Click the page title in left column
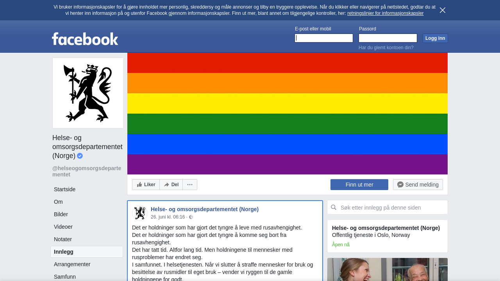The height and width of the screenshot is (281, 500). [87, 147]
